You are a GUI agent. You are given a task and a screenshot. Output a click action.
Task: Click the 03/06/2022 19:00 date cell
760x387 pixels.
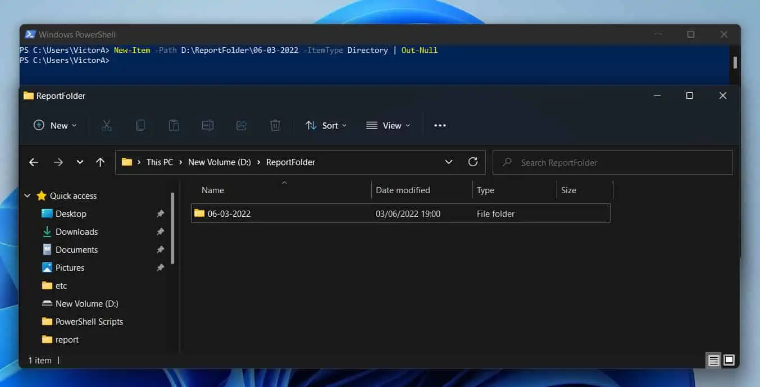(x=408, y=213)
